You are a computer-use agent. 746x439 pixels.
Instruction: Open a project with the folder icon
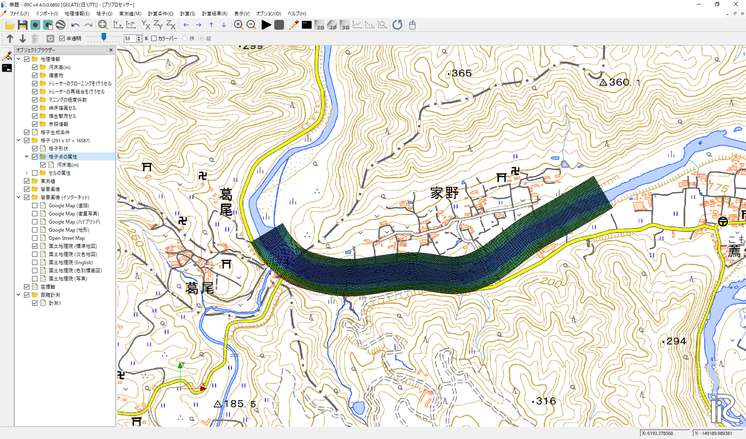click(x=10, y=25)
